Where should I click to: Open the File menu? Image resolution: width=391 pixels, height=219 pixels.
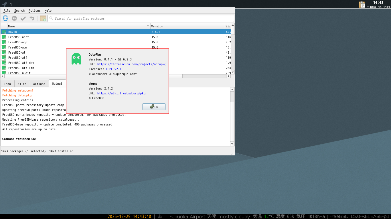pyautogui.click(x=7, y=11)
